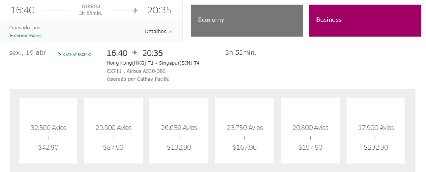Pick the 20,800 Avios + $197.90 price card
This screenshot has height=172, width=426.
click(x=310, y=131)
